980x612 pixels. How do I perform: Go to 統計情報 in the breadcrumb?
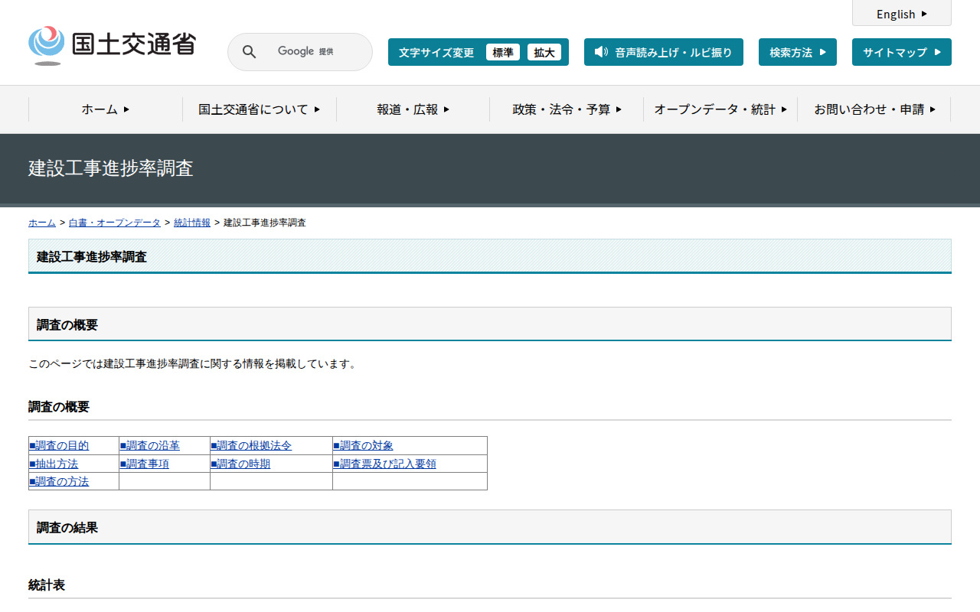(192, 223)
